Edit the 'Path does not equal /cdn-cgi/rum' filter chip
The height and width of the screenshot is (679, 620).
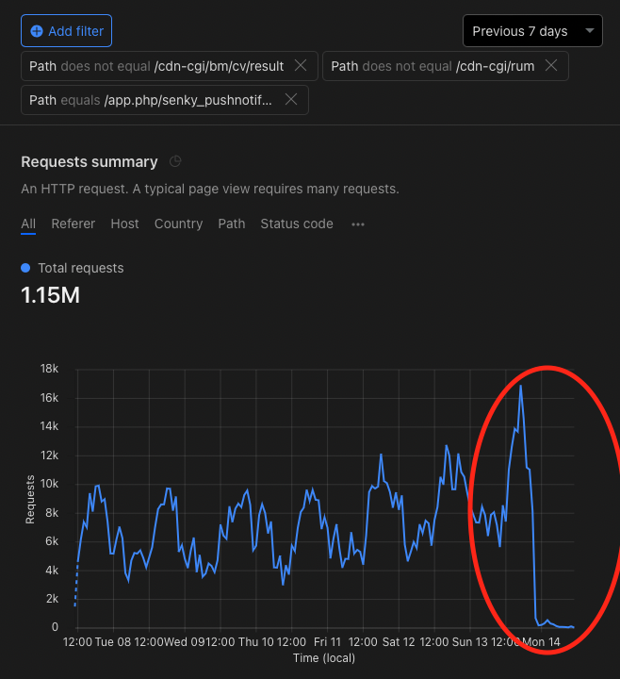click(432, 66)
